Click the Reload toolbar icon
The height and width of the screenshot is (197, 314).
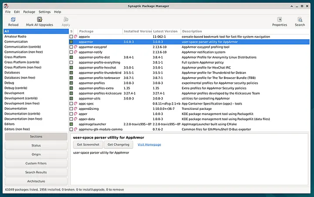tap(13, 20)
